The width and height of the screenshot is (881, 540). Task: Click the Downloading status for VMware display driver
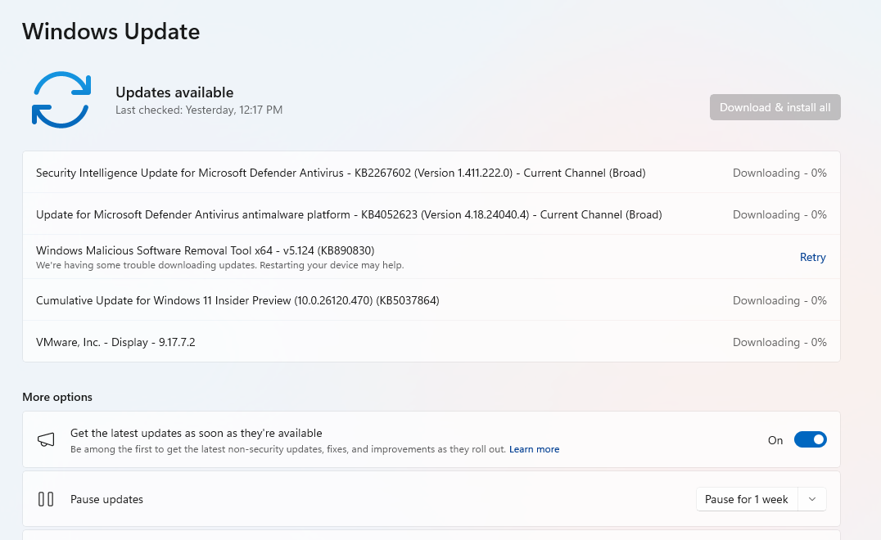click(779, 342)
